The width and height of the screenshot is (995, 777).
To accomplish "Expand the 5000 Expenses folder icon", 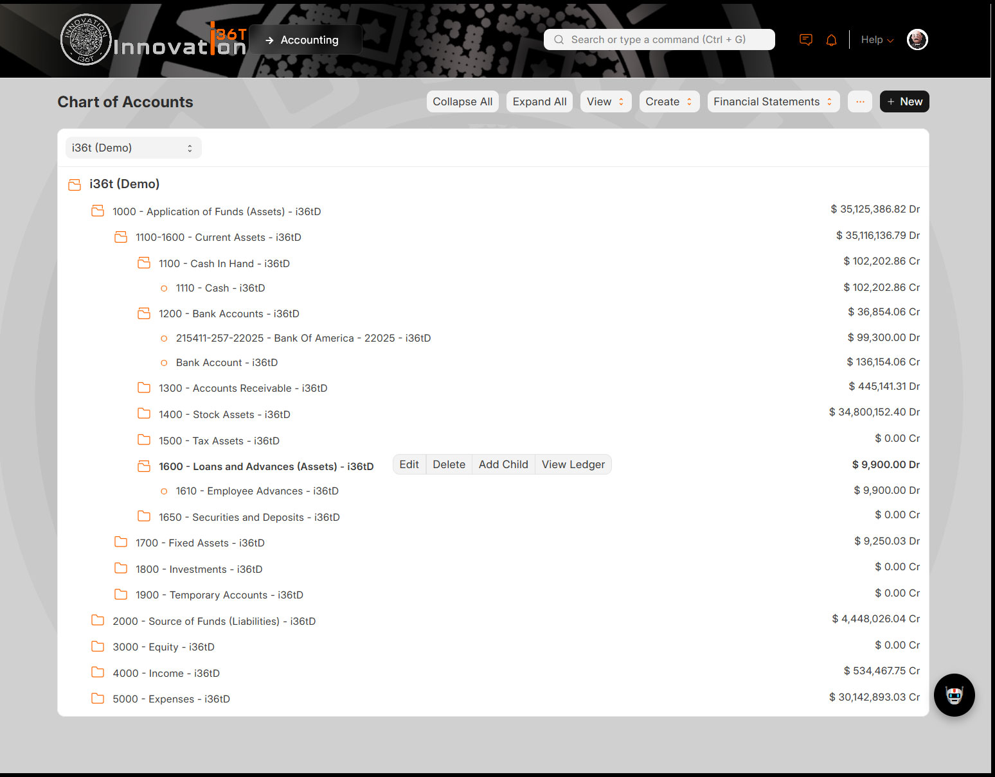I will tap(98, 699).
